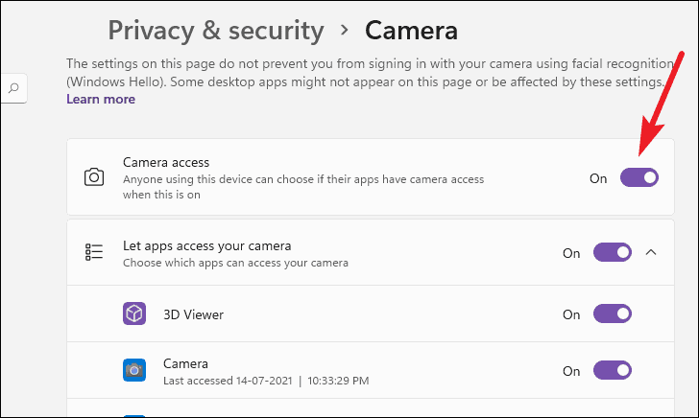Click the On label beside Camera access toggle
Viewport: 699px width, 418px height.
pyautogui.click(x=598, y=178)
